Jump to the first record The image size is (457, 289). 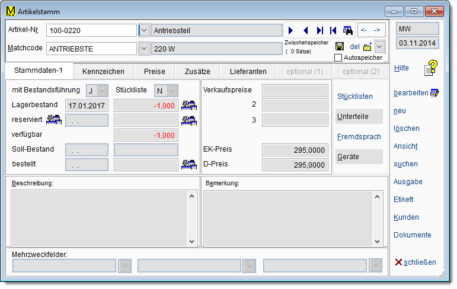pyautogui.click(x=333, y=30)
